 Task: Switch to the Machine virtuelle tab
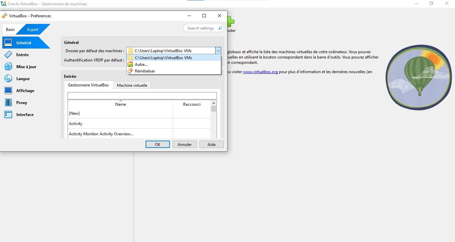click(x=132, y=85)
